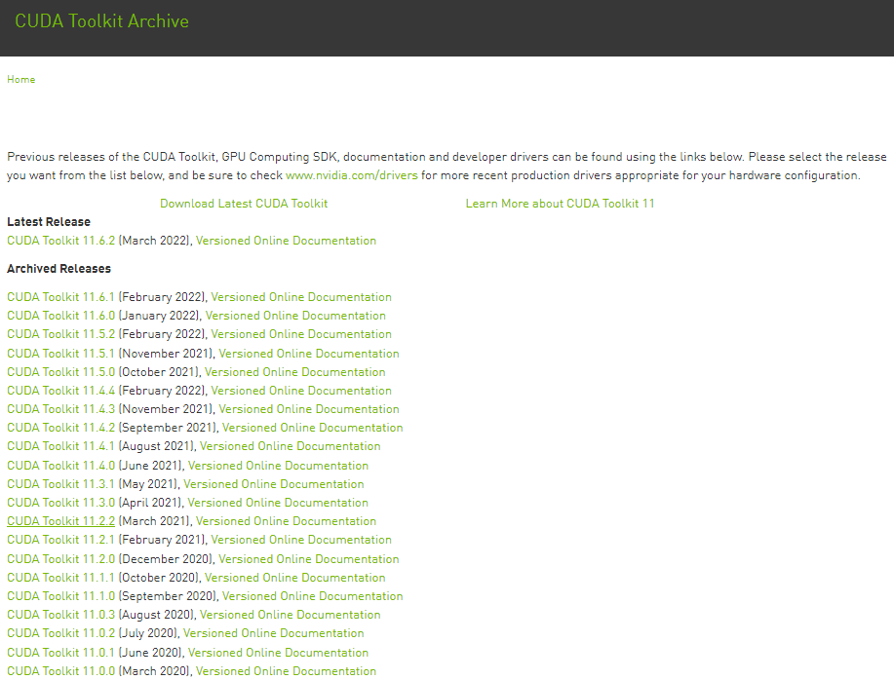Open CUDA Toolkit 11.6.2 latest release
Screen dimensions: 894x680
pyautogui.click(x=61, y=241)
